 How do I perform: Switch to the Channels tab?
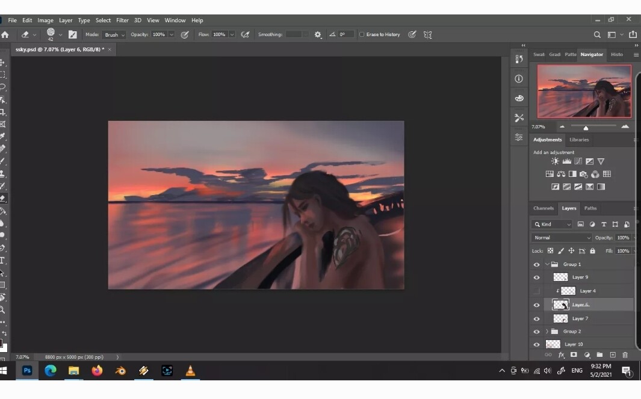(543, 208)
